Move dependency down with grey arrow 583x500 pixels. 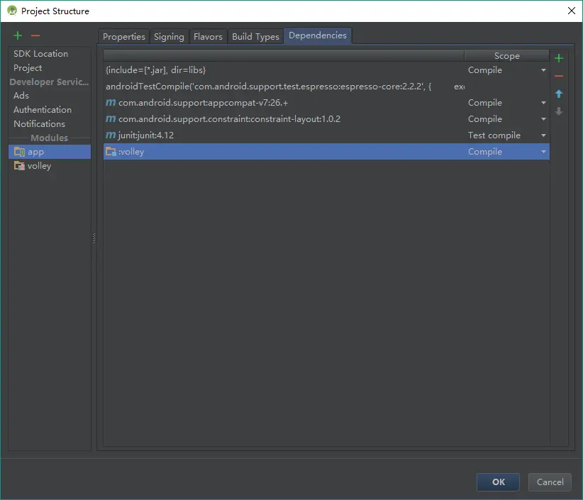pos(558,111)
